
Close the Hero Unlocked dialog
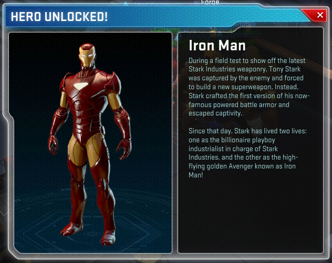(320, 15)
